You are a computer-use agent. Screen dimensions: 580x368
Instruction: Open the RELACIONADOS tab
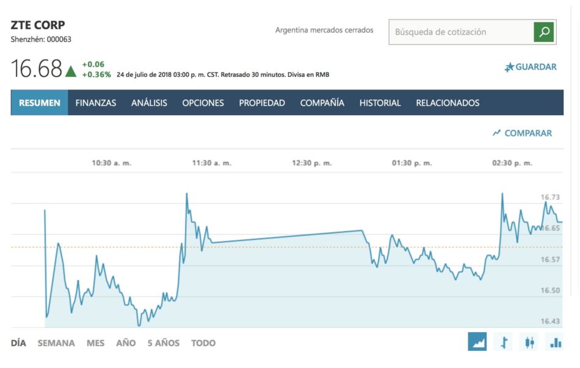[x=448, y=102]
